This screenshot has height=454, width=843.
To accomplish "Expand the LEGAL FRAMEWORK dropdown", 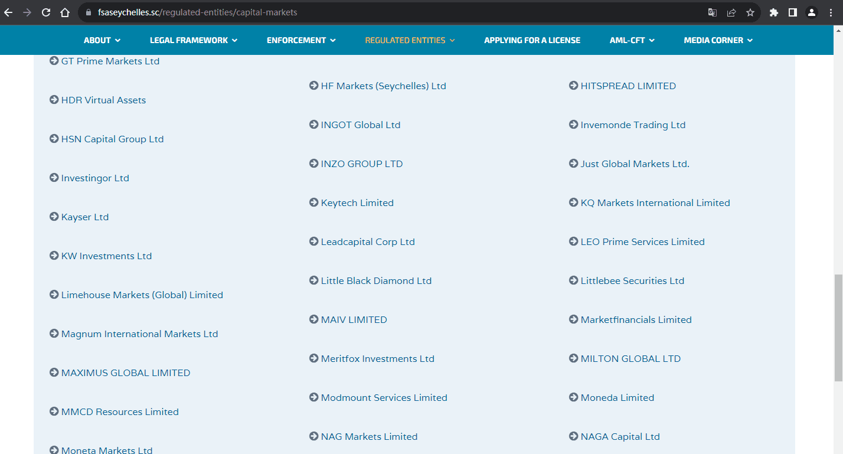I will 194,40.
